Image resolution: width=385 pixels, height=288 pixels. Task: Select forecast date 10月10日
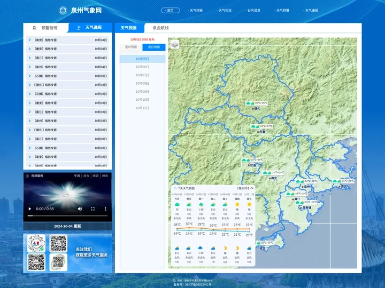[142, 100]
